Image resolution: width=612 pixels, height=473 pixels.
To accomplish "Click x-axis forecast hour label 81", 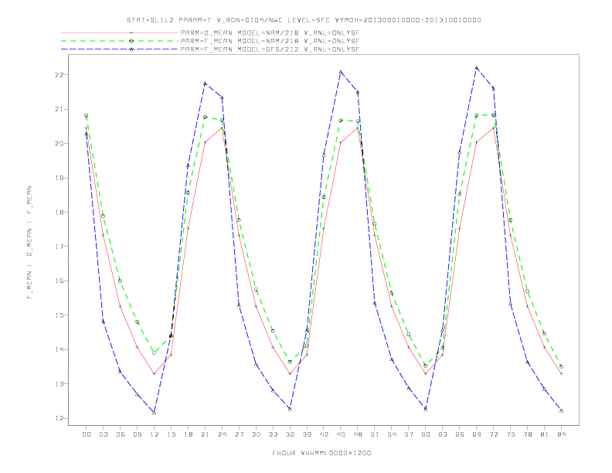I will [545, 434].
